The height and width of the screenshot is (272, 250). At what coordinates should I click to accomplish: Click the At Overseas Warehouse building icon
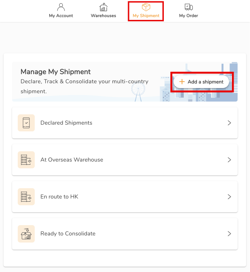point(26,160)
